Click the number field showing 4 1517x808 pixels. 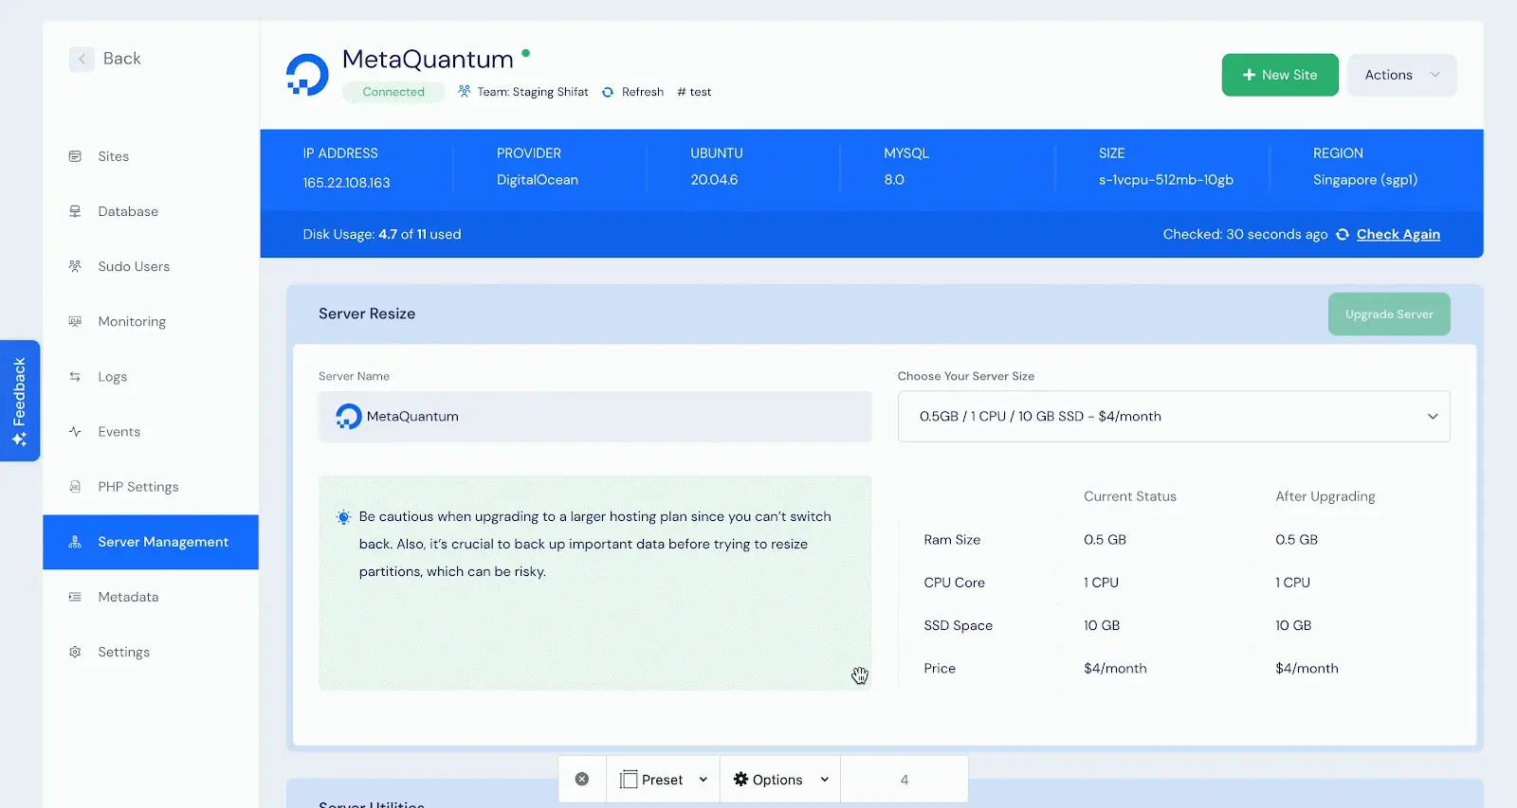[x=905, y=780]
